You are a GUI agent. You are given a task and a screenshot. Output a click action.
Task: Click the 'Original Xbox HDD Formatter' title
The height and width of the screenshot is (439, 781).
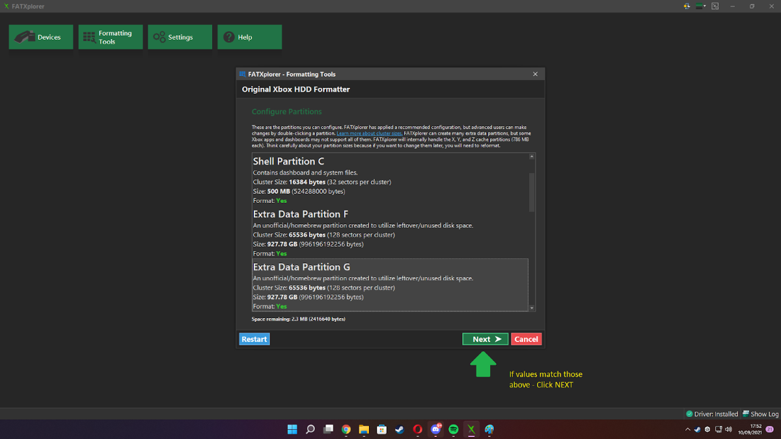coord(296,89)
